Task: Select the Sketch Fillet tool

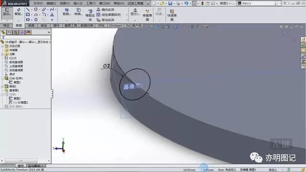Action: [x=44, y=15]
